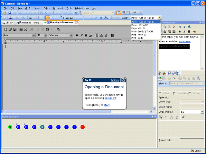Click the font 'A' icon in Frame Properties

click(x=180, y=27)
